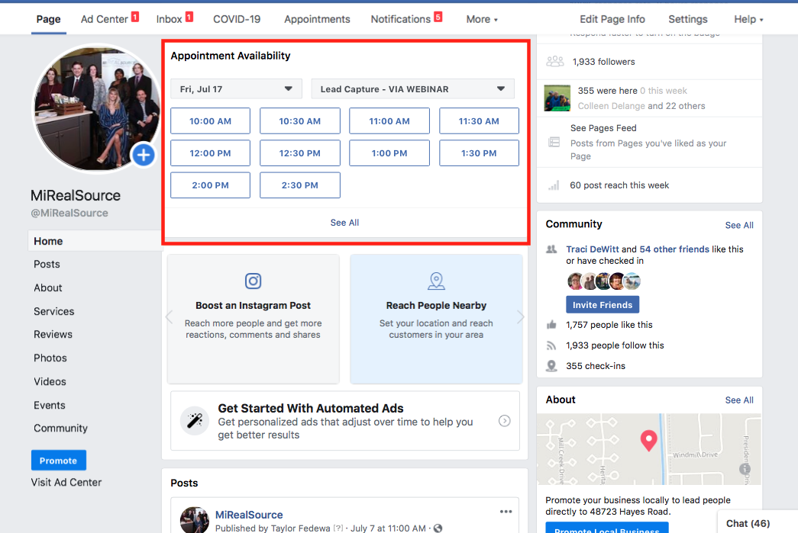Click the map info icon

[745, 468]
